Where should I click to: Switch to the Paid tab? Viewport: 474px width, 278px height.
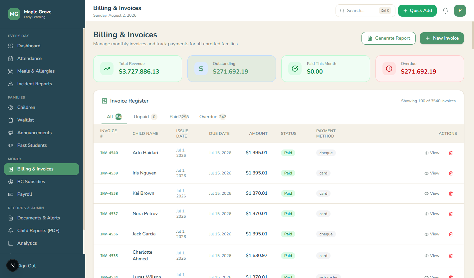point(179,117)
